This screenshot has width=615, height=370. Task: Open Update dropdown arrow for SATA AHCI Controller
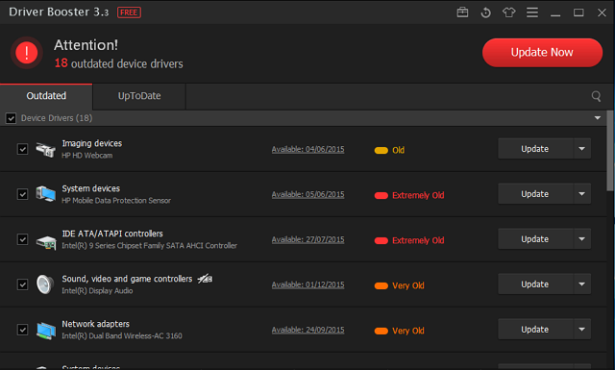(581, 239)
